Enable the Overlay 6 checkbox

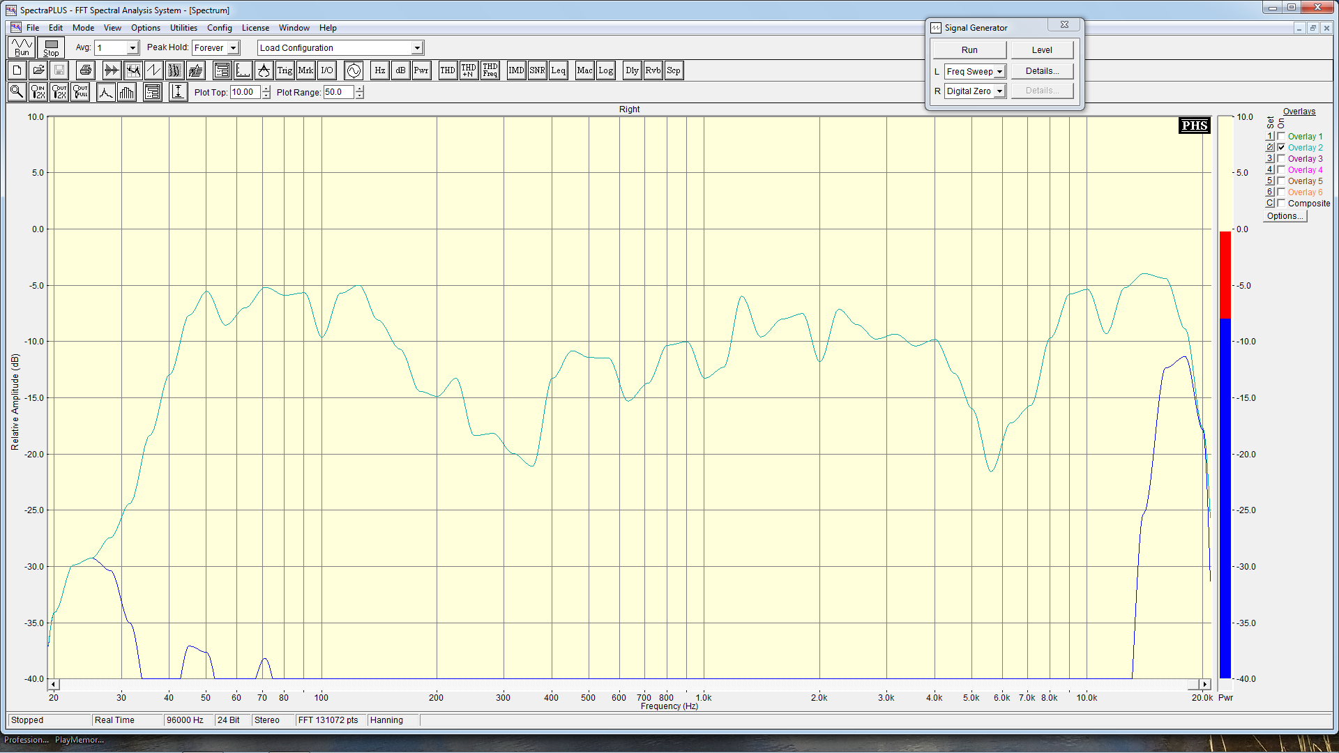(1281, 192)
